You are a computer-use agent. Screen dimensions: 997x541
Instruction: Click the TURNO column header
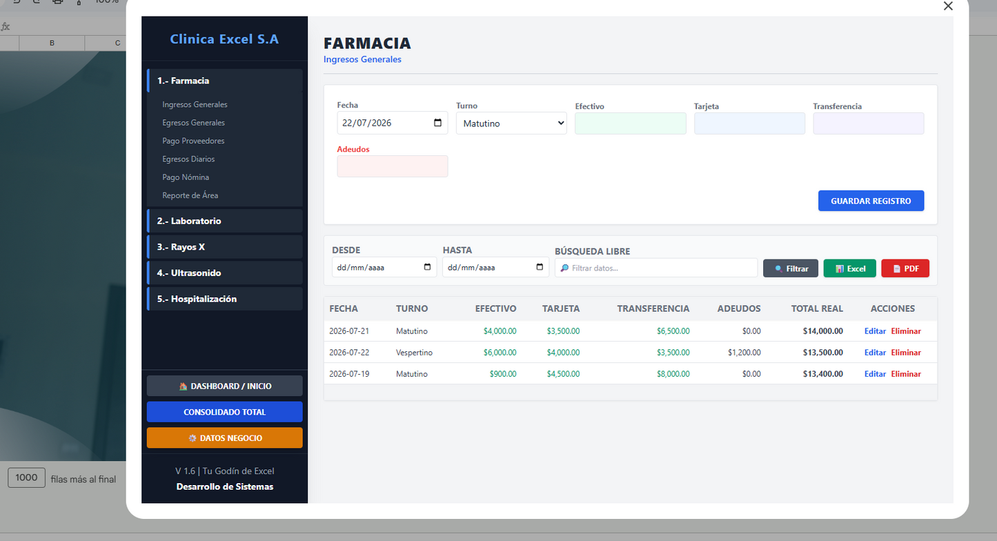[x=412, y=308]
